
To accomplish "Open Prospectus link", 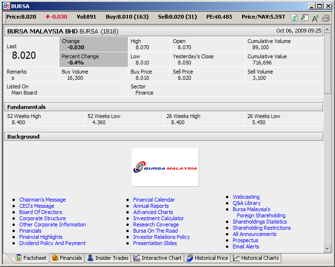I will [x=245, y=240].
